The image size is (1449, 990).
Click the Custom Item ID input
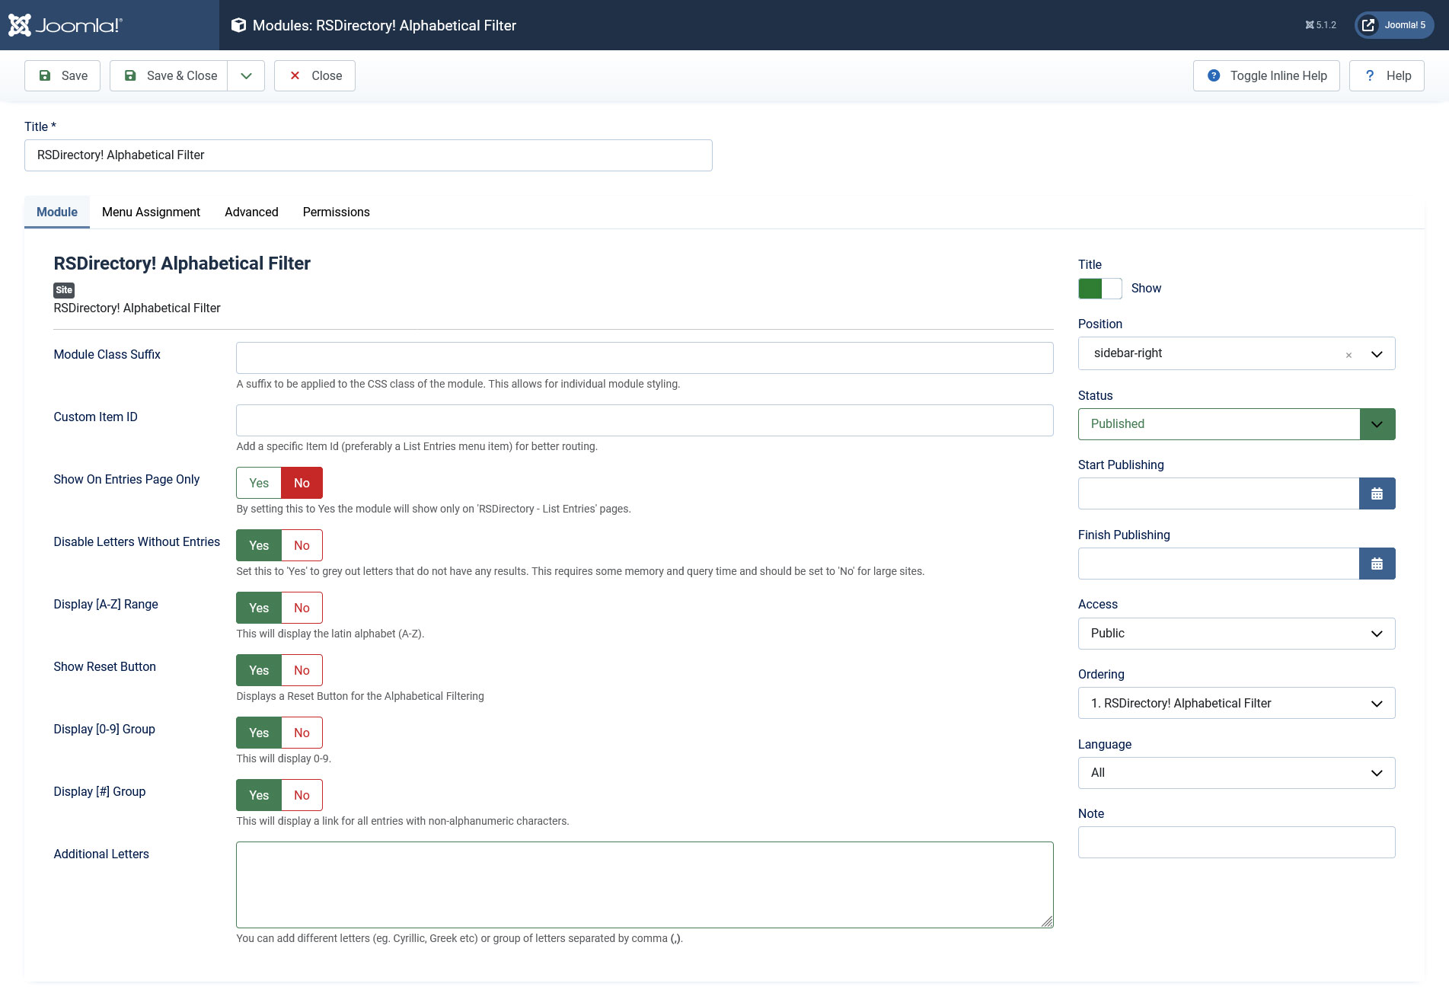click(645, 420)
